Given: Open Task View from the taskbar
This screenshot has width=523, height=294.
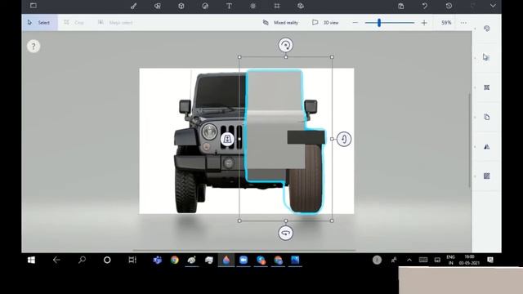Looking at the screenshot, I should coord(132,260).
